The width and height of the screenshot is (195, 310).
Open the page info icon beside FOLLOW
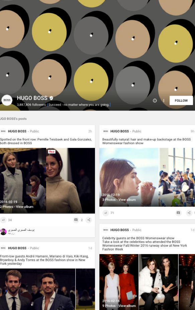pyautogui.click(x=155, y=101)
